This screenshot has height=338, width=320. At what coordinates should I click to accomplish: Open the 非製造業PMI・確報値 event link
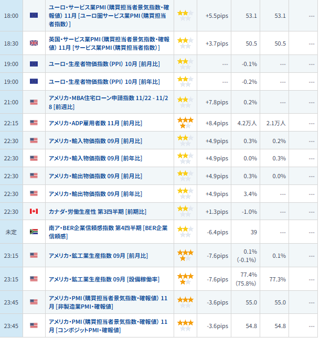point(109,302)
